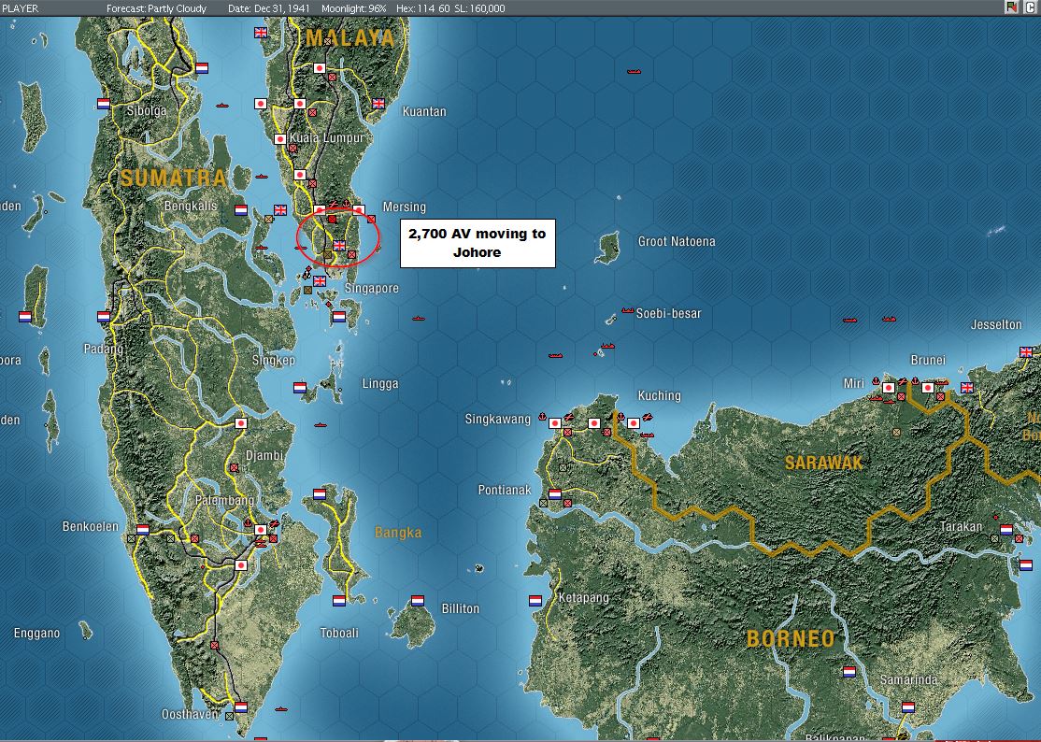Click the Hex: 114 60 readout
Screen dimensions: 1041x742
click(423, 8)
